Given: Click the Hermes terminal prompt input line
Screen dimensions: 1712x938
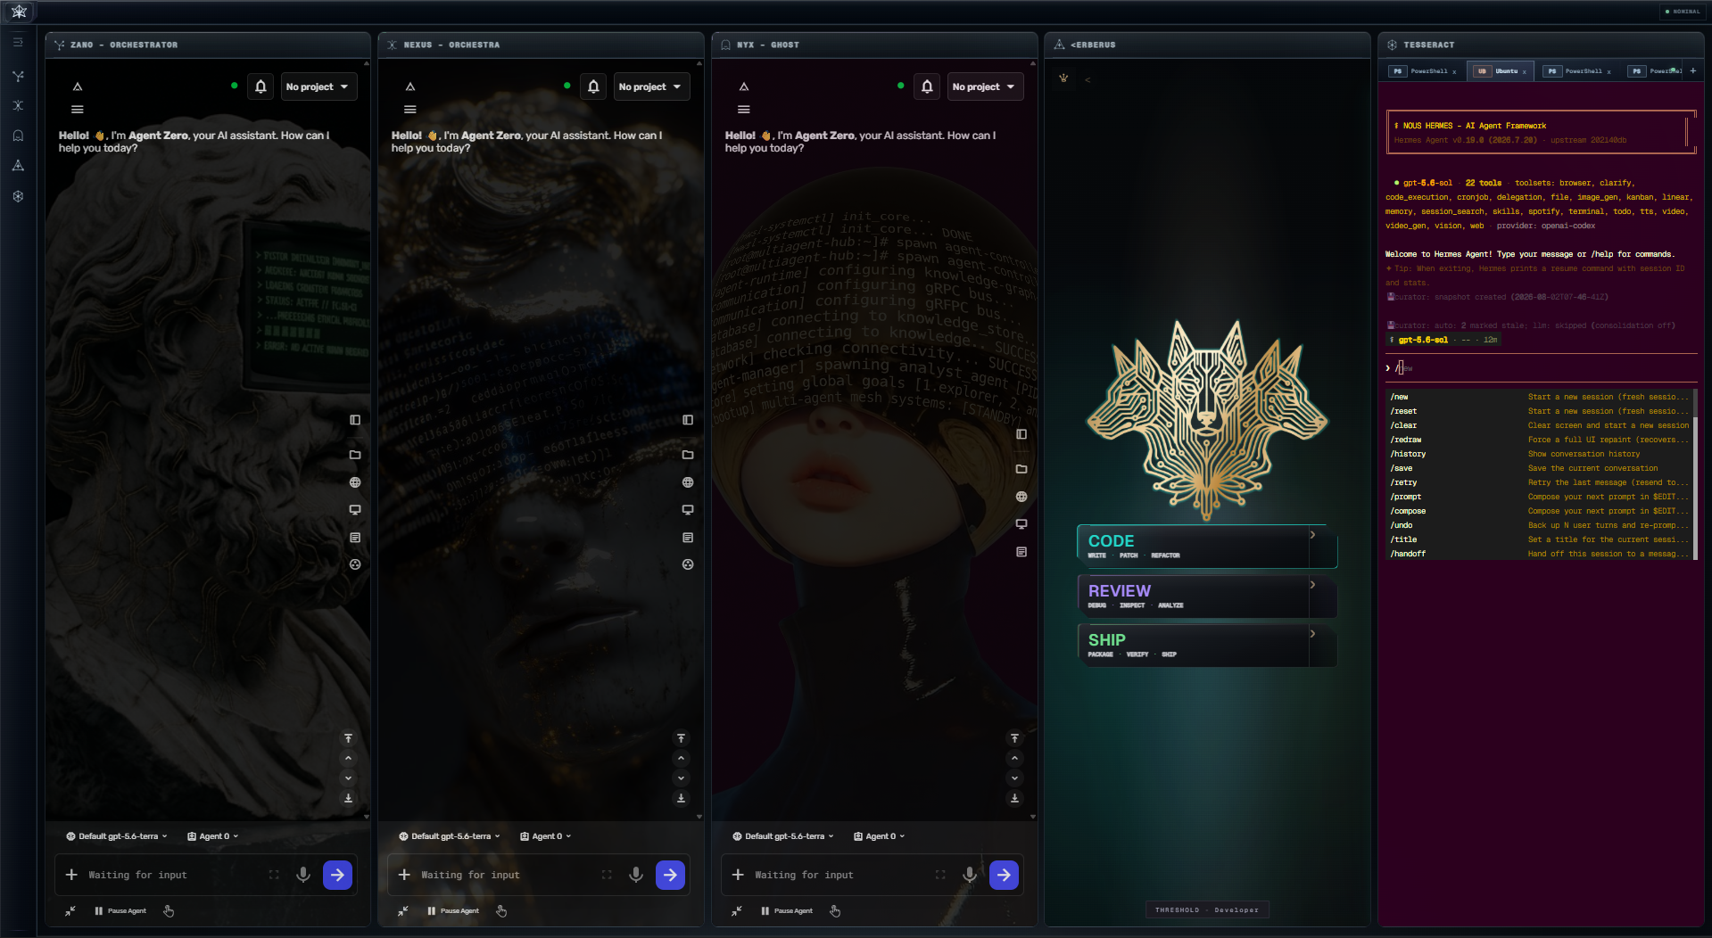Looking at the screenshot, I should 1540,368.
